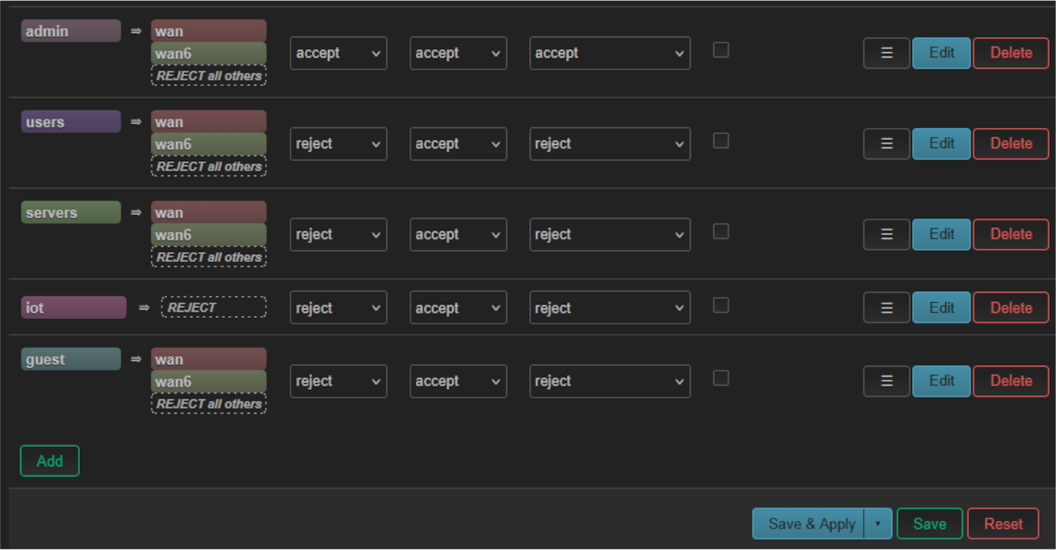
Task: Edit the servers zone
Action: (941, 235)
